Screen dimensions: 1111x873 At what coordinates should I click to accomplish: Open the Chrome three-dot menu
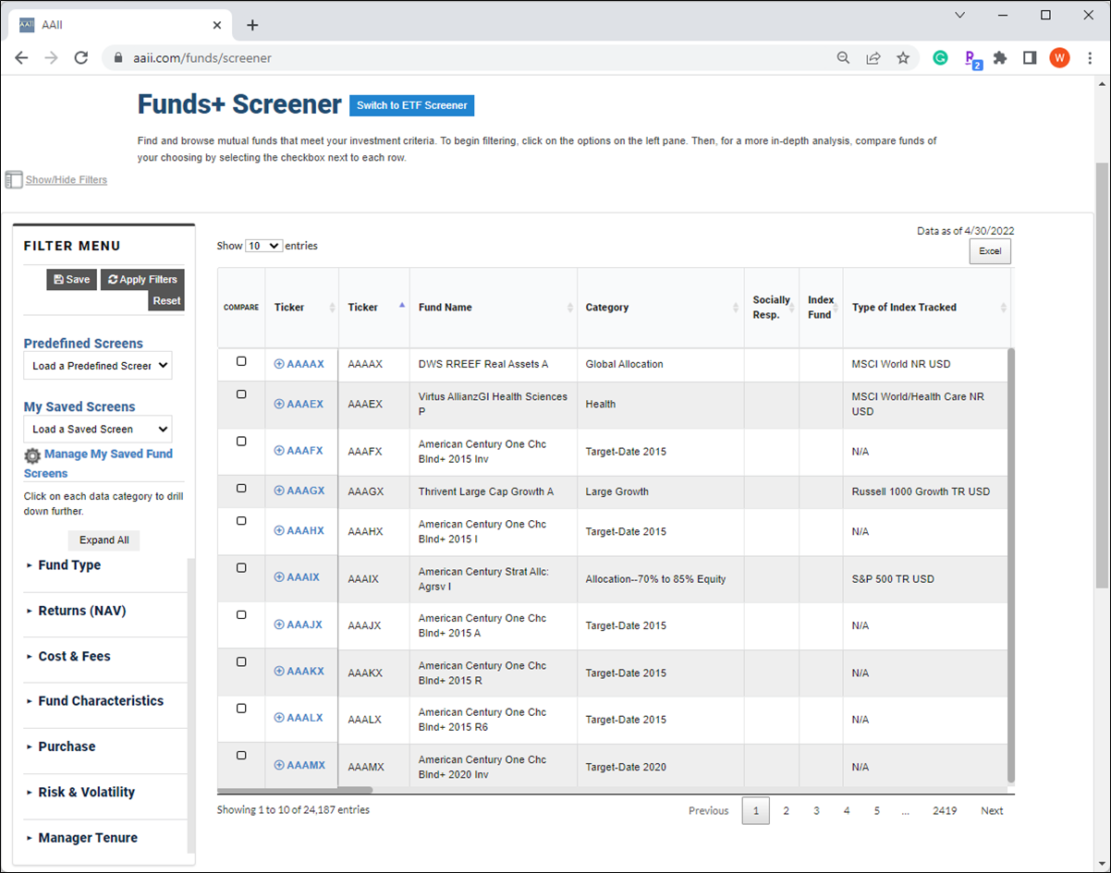[1090, 57]
